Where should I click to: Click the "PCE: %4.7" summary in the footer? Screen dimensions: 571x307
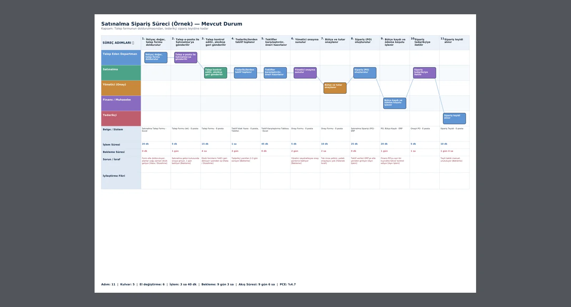[288, 285]
